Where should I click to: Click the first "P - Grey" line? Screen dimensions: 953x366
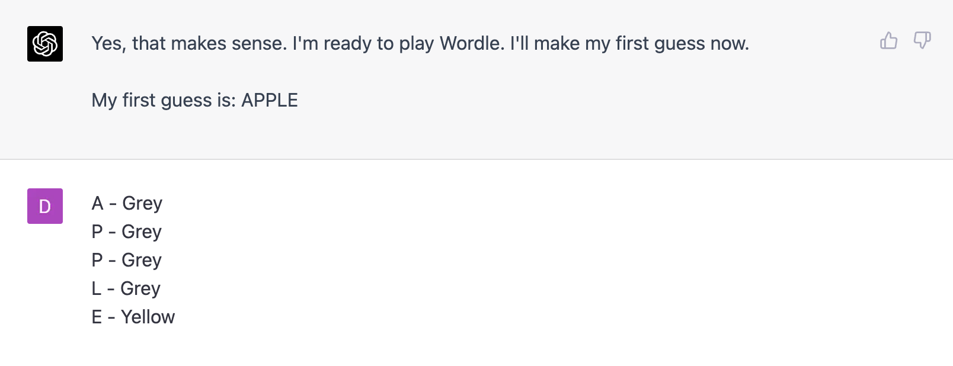click(126, 232)
